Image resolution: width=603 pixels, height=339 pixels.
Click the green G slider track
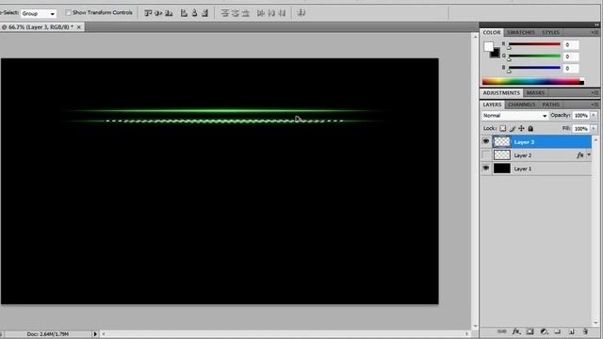pyautogui.click(x=534, y=56)
